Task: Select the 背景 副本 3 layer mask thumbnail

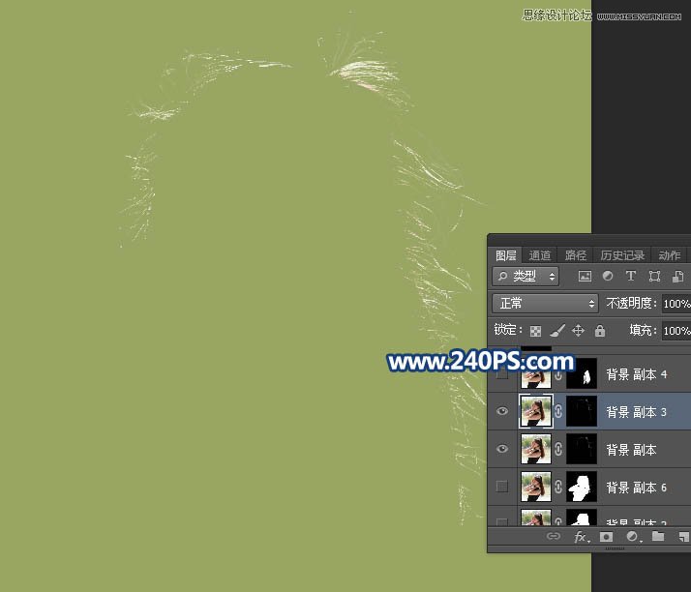Action: point(582,411)
